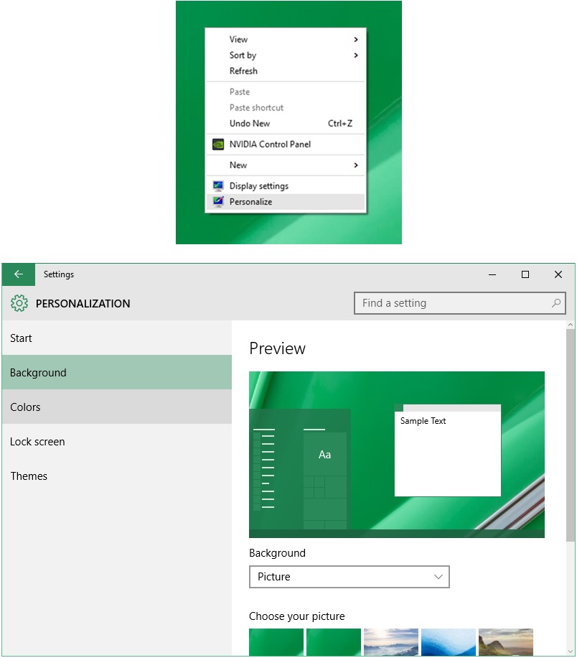Image resolution: width=577 pixels, height=658 pixels.
Task: Select Refresh from the context menu
Action: pos(244,71)
